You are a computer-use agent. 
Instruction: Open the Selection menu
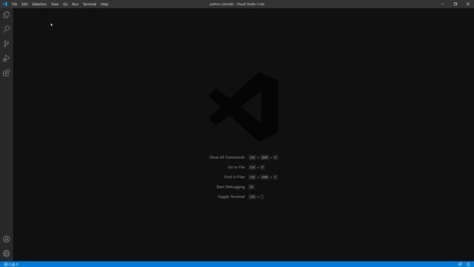pos(39,4)
